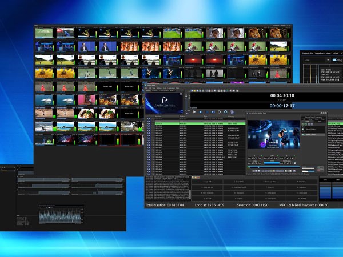Start playback with the Play button
Viewport: 343px width, 257px height.
point(194,112)
